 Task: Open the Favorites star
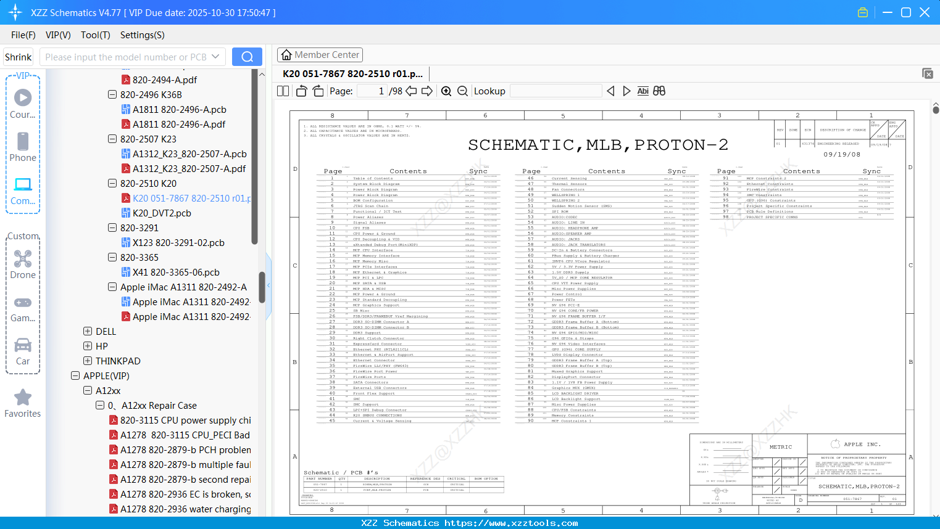coord(23,403)
